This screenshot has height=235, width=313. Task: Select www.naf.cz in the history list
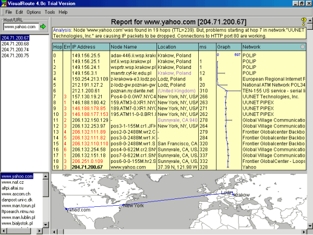[x=13, y=182]
